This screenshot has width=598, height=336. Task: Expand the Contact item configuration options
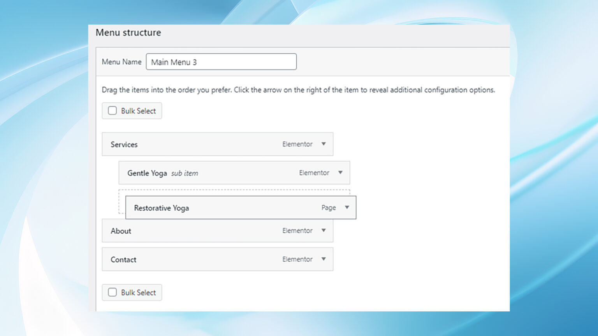[323, 259]
